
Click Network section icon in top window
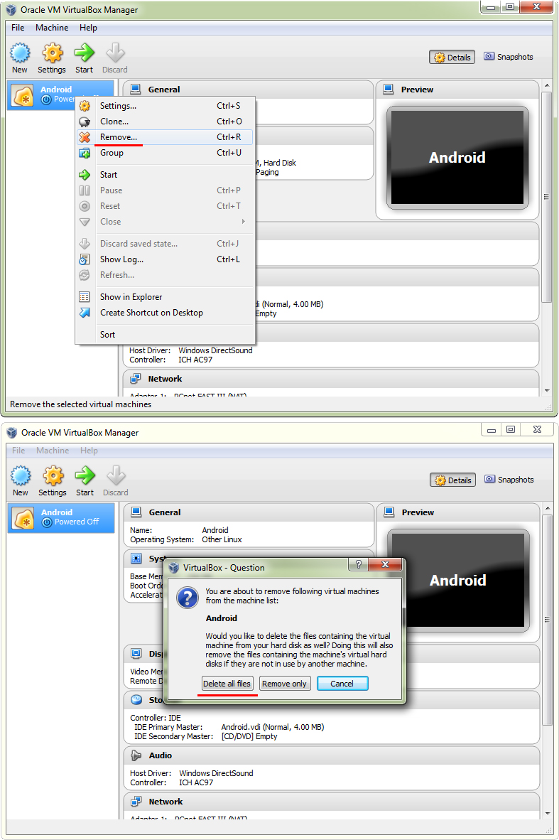pyautogui.click(x=136, y=379)
